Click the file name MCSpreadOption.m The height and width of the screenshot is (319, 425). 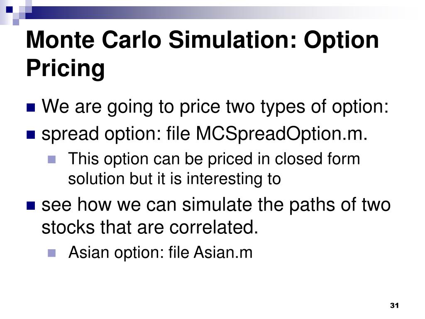click(282, 134)
